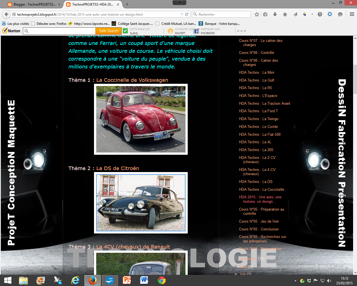This screenshot has height=286, width=357.
Task: Open dropdown arrow next to the colored balls icon
Action: [x=312, y=14]
